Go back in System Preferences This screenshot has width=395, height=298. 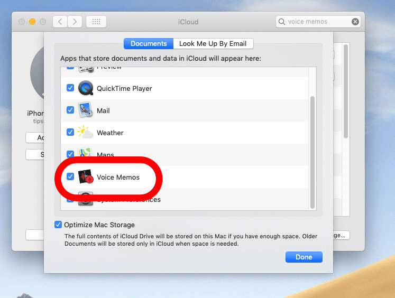click(x=60, y=22)
